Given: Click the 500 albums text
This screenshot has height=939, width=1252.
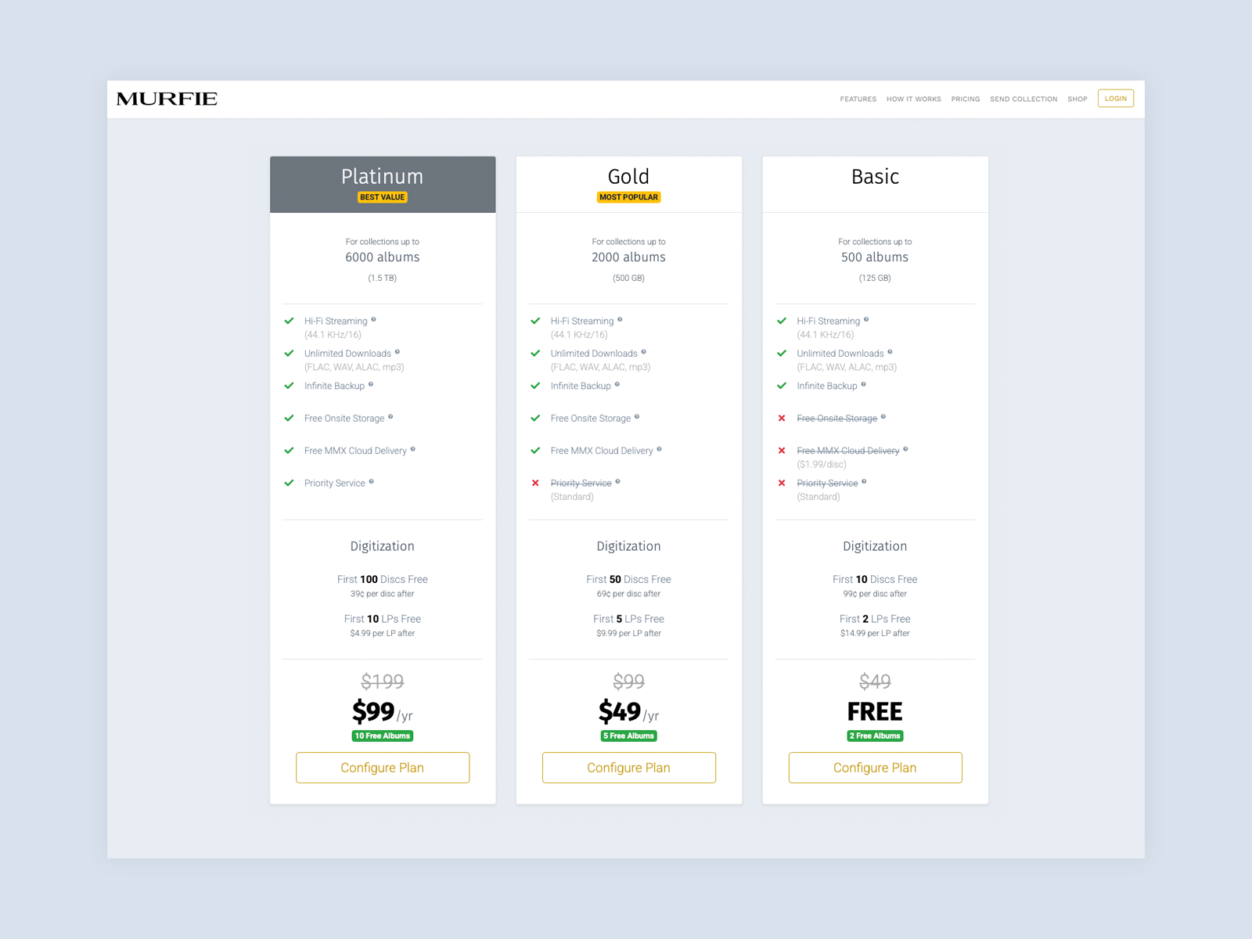Looking at the screenshot, I should click(875, 257).
